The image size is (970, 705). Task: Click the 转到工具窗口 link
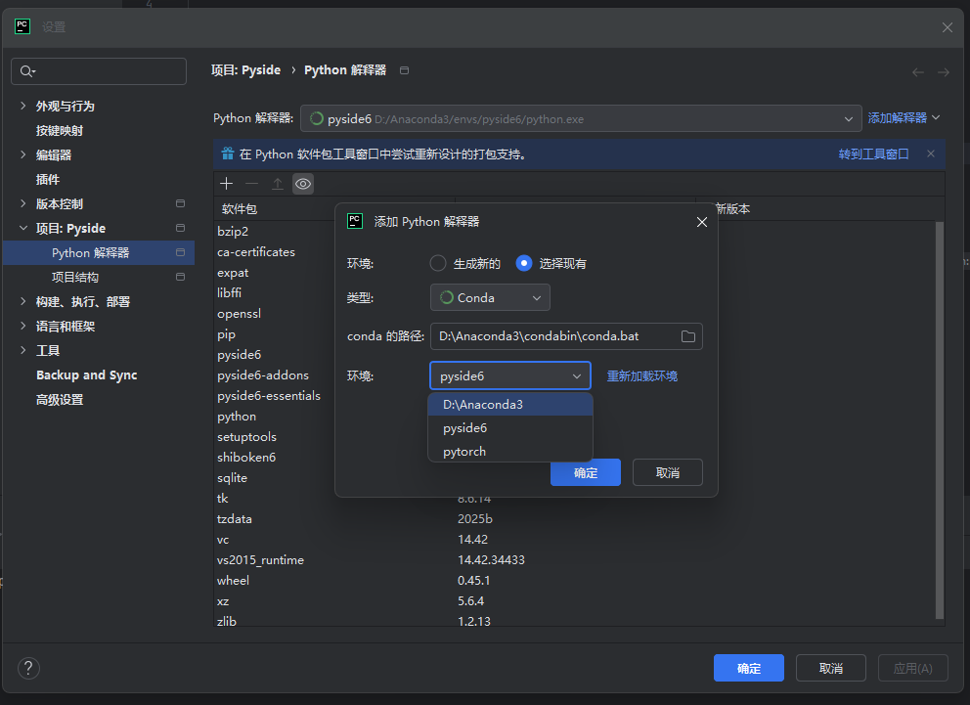tap(873, 154)
